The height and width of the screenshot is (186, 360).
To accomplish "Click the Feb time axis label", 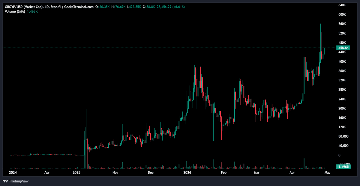I will pyautogui.click(x=223, y=173).
